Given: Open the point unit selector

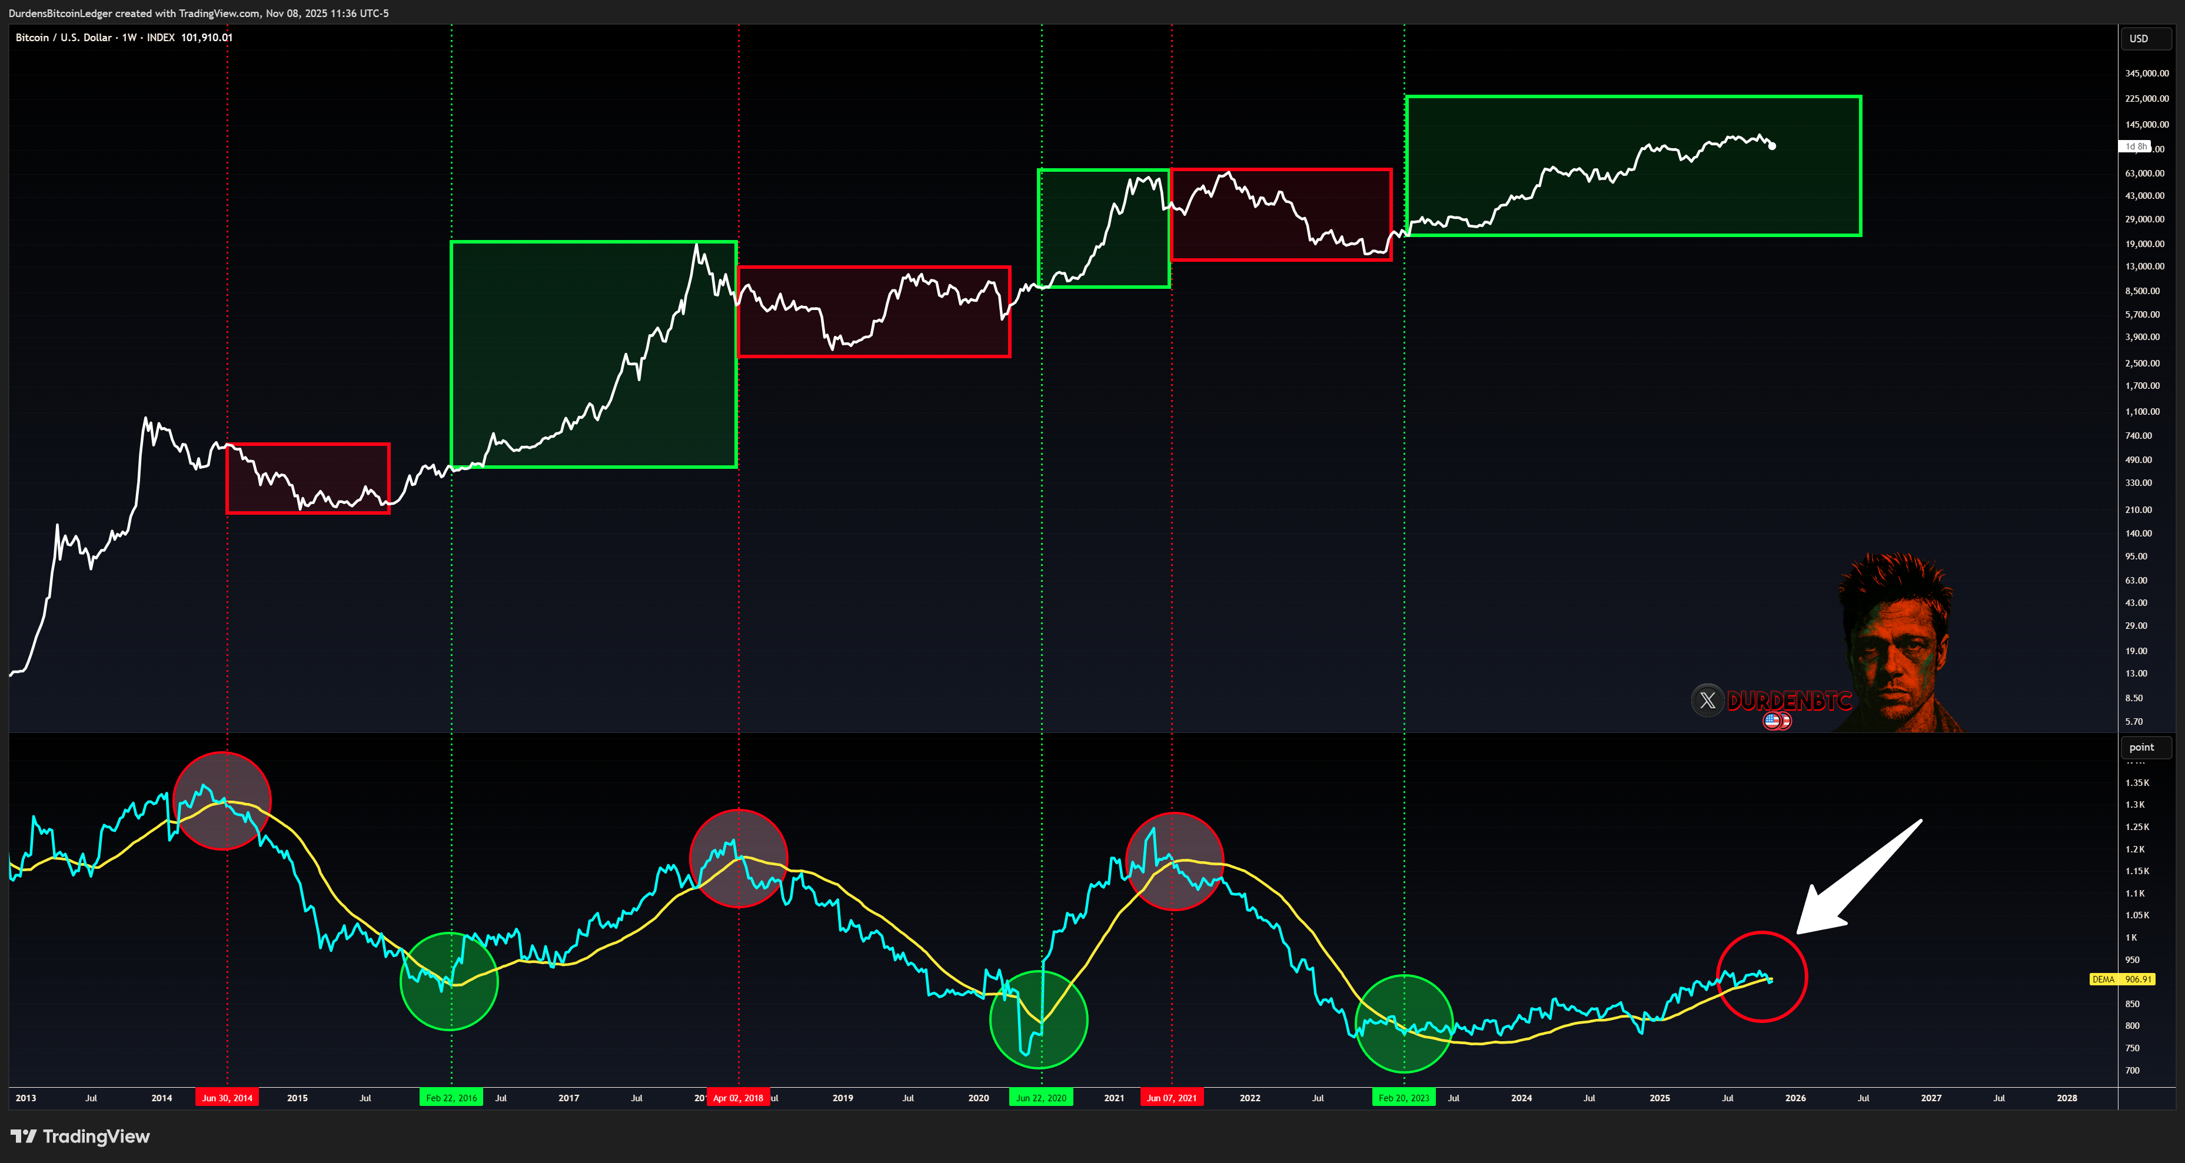Looking at the screenshot, I should coord(2146,748).
